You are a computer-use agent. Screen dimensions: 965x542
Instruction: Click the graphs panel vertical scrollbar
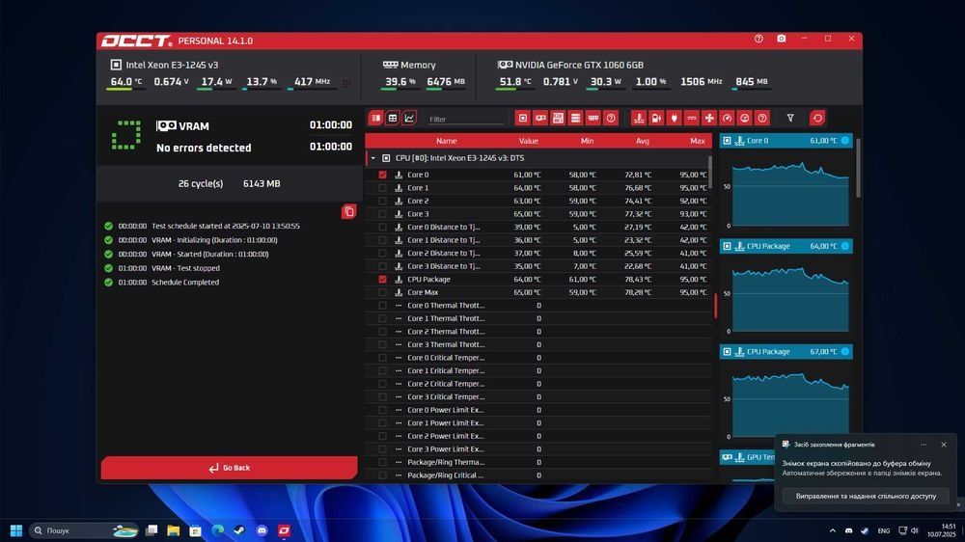(x=858, y=168)
